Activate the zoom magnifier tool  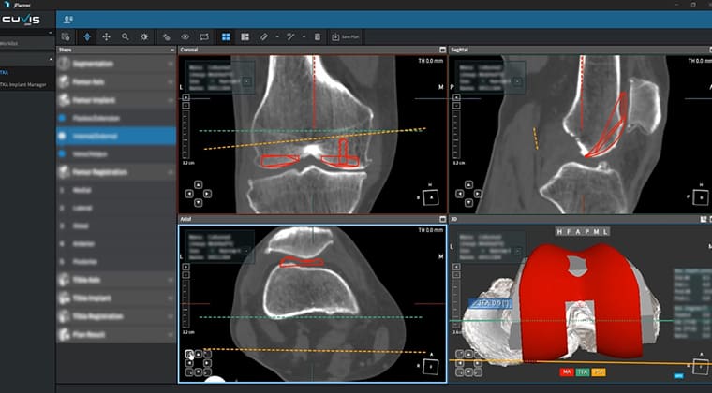(x=125, y=36)
